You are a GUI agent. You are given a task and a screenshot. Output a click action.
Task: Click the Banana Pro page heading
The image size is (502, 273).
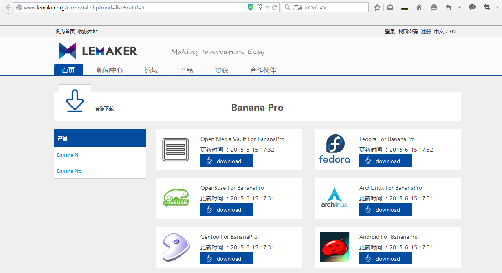click(x=257, y=108)
